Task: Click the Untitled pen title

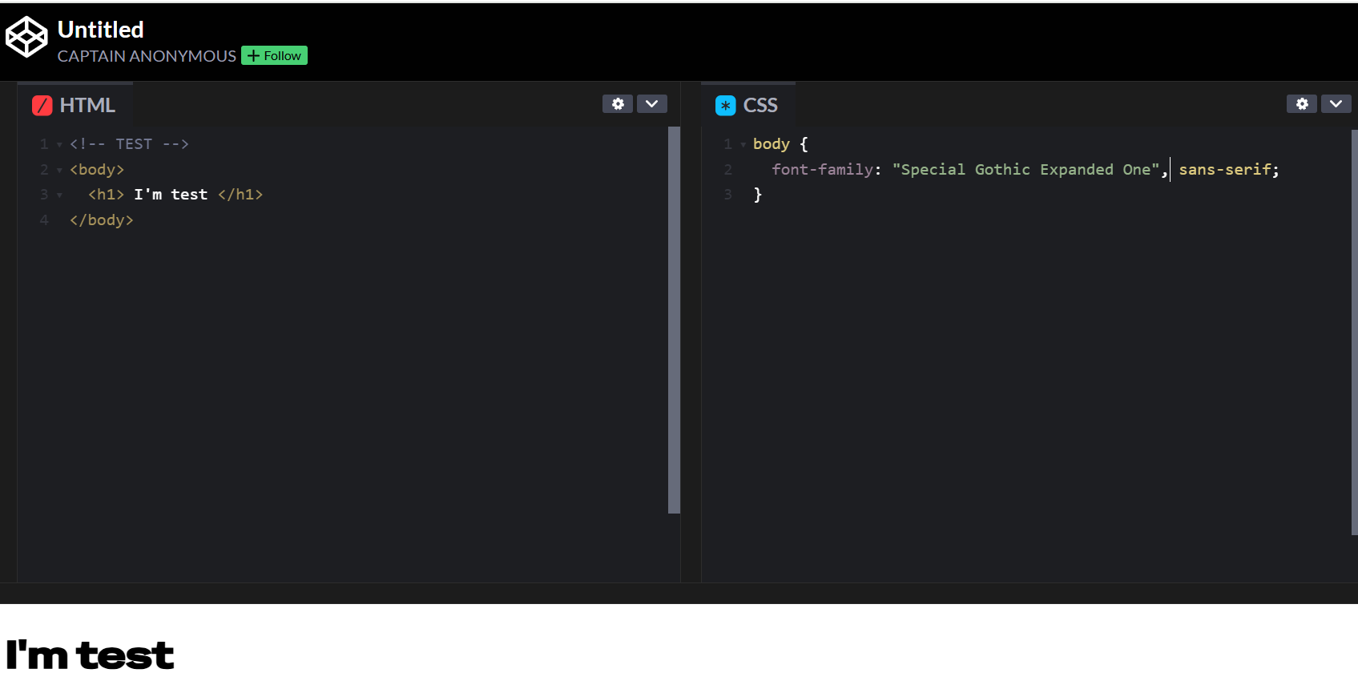Action: click(x=101, y=30)
